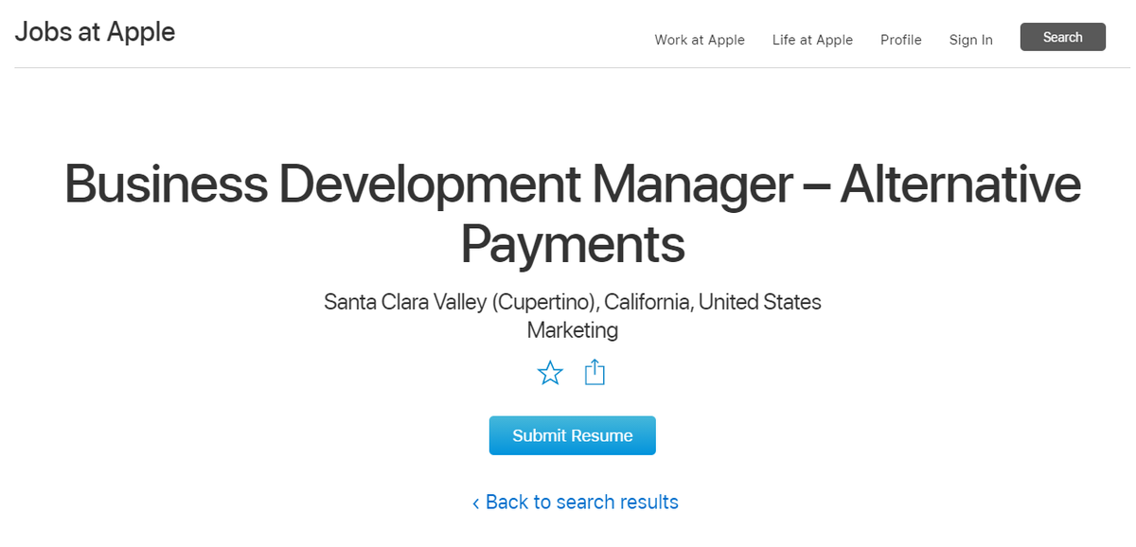
Task: Open the Profile page
Action: 901,40
